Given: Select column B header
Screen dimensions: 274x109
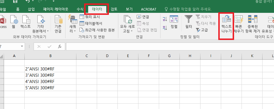Looking at the screenshot, I should click(x=50, y=56).
